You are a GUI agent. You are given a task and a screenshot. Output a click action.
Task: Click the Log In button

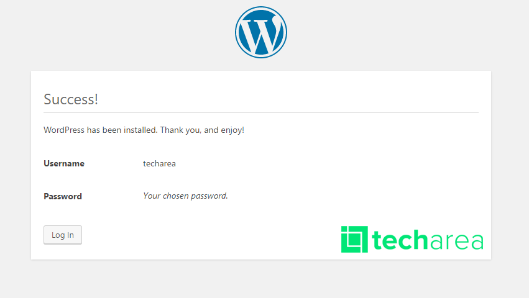[x=63, y=235]
